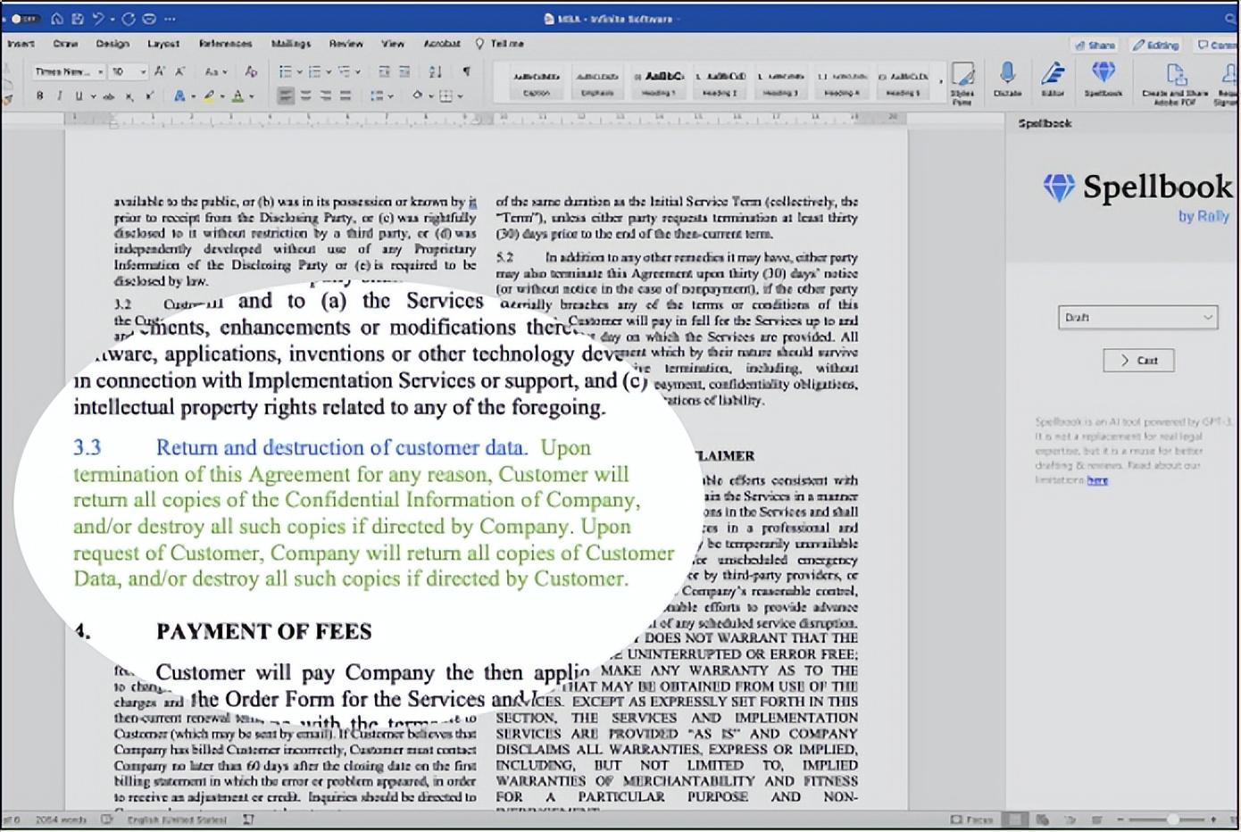
Task: Apply the font color (A with colored bar)
Action: (237, 96)
